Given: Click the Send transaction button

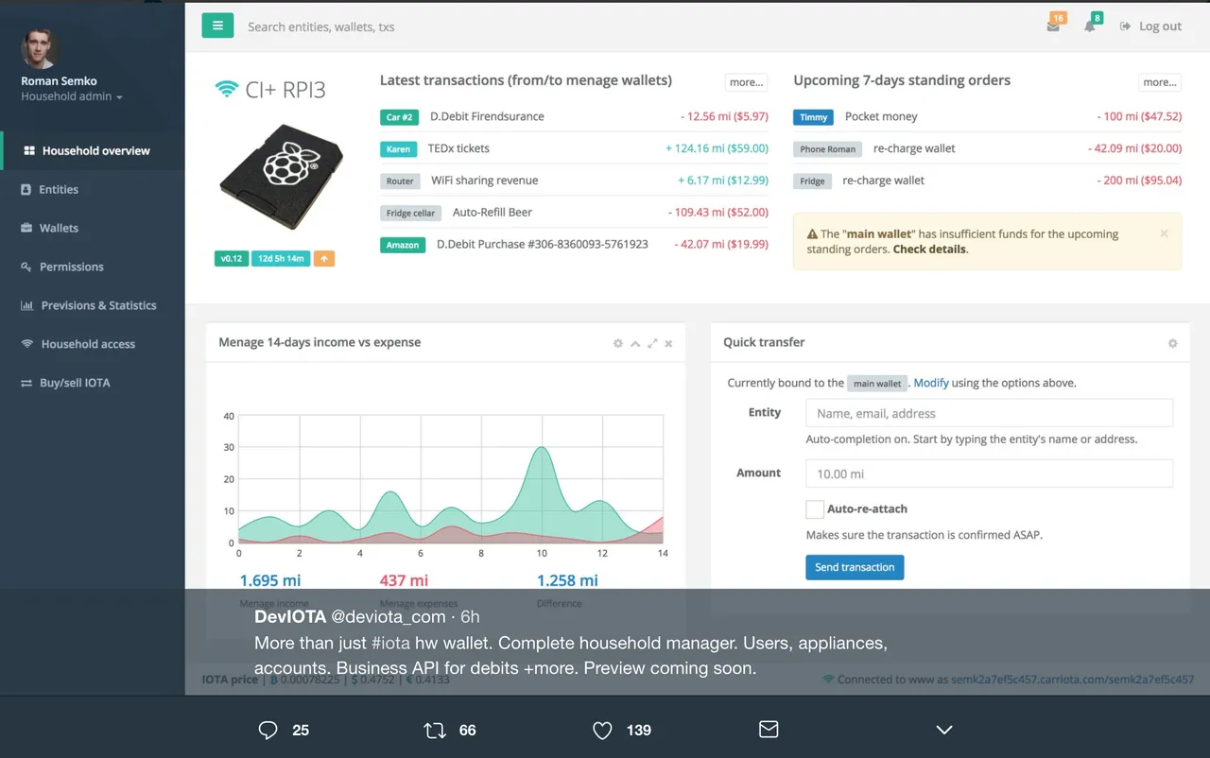Looking at the screenshot, I should 855,567.
